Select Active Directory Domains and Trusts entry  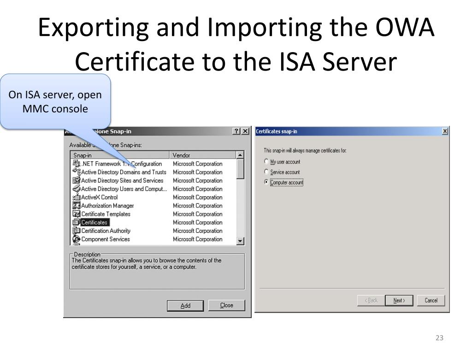(x=124, y=172)
